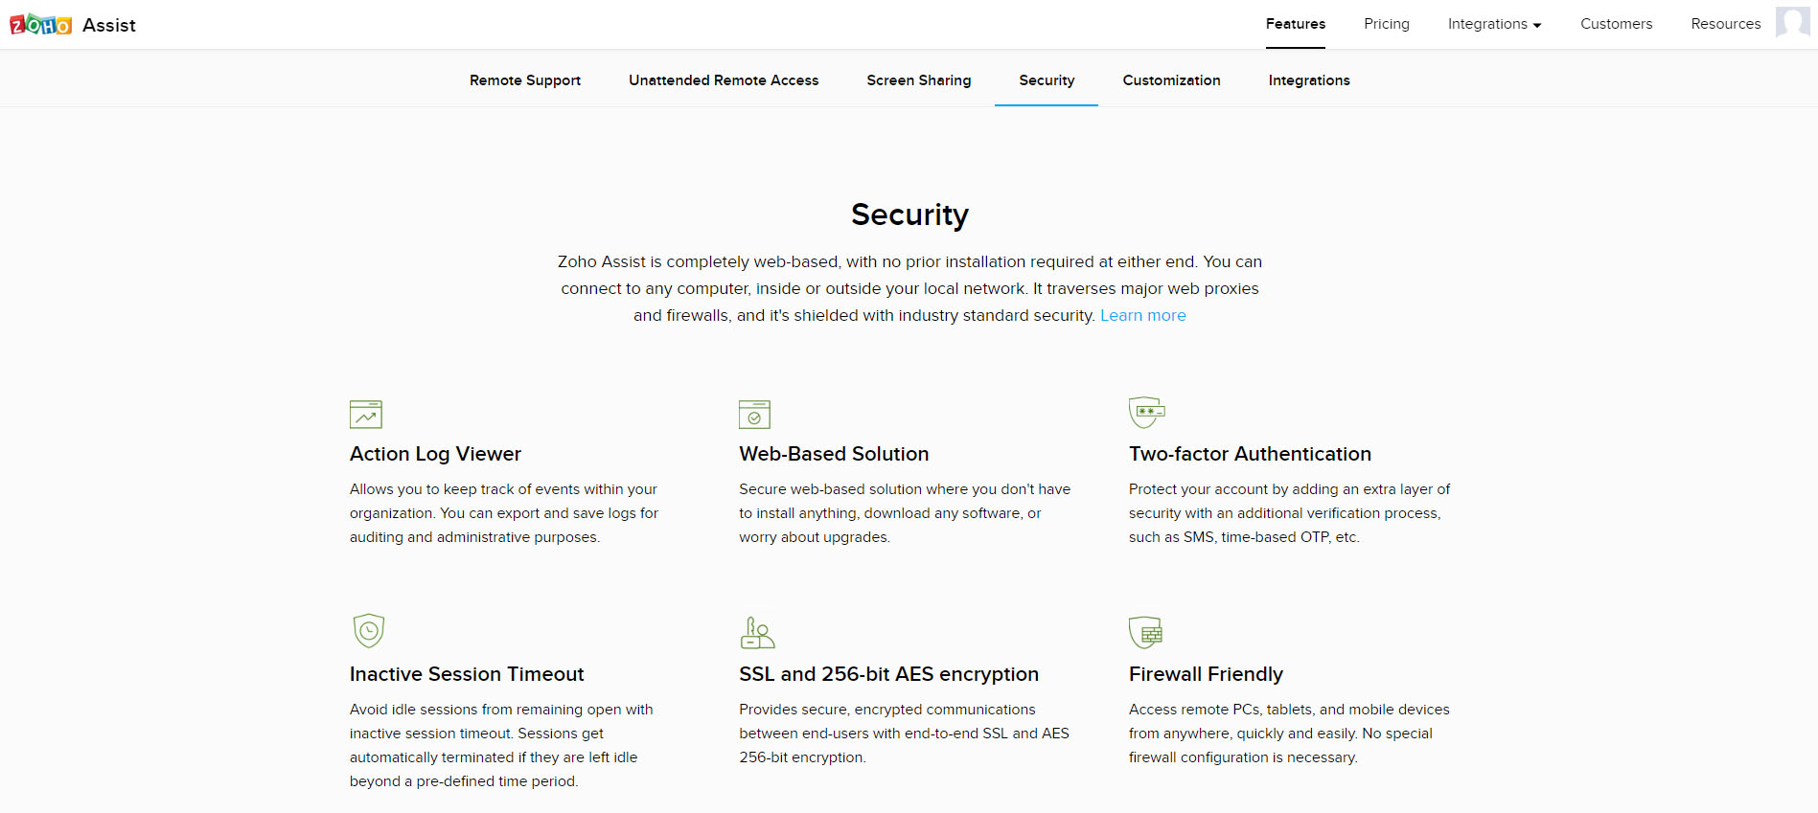Open the Integrations tab in the sub-navigation
Screen dimensions: 1818x813
click(x=1309, y=80)
